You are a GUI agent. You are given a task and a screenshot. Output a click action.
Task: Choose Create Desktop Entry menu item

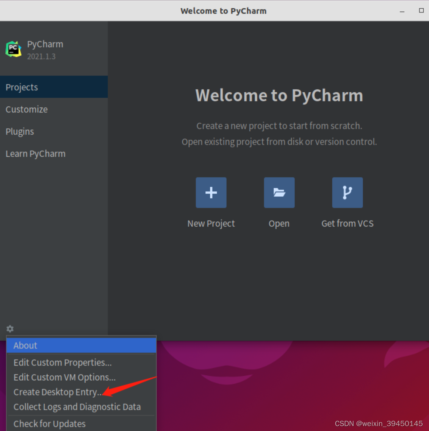click(x=81, y=392)
